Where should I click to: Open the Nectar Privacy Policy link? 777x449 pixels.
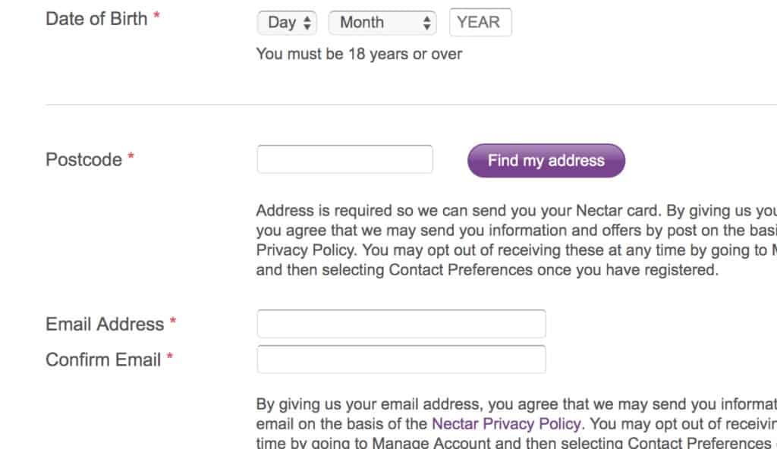point(508,423)
